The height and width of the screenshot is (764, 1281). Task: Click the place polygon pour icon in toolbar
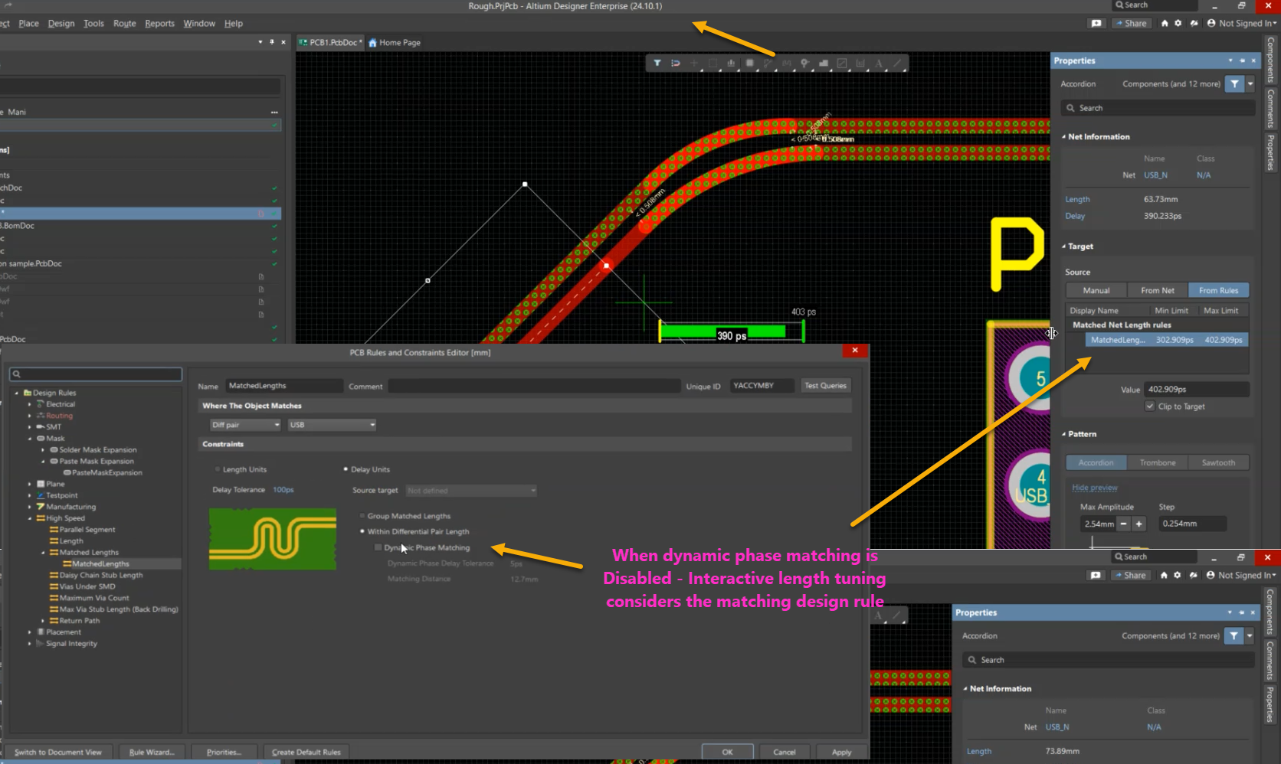pyautogui.click(x=824, y=64)
